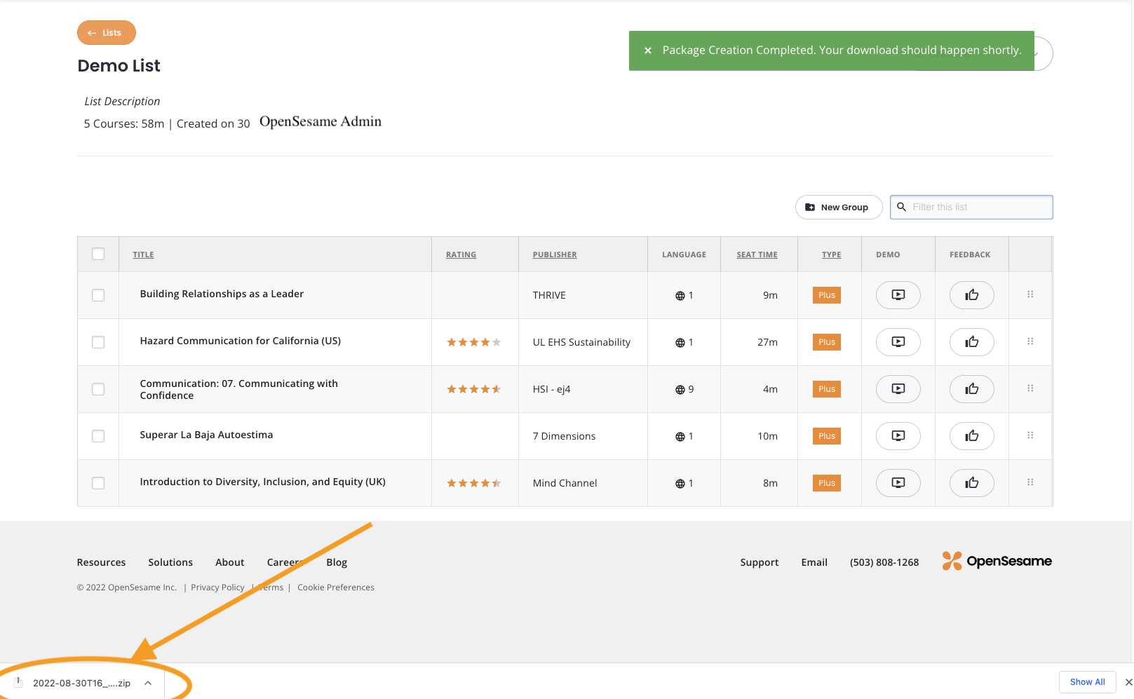1134x699 pixels.
Task: Grab drag handle for Communicating with Confidence row
Action: [x=1030, y=388]
